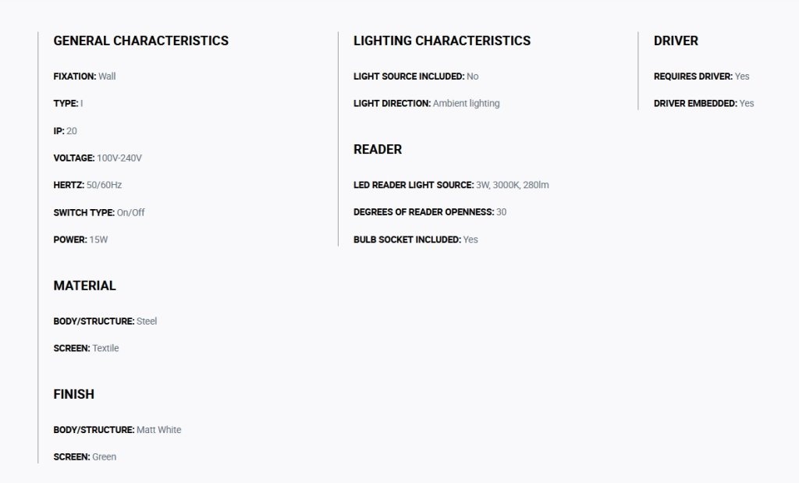Select the Requires Driver: Yes entry
Screen dimensions: 799x483
[x=701, y=76]
